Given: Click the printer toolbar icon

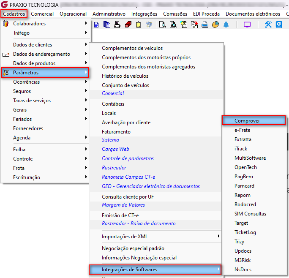Looking at the screenshot, I should [x=205, y=25].
